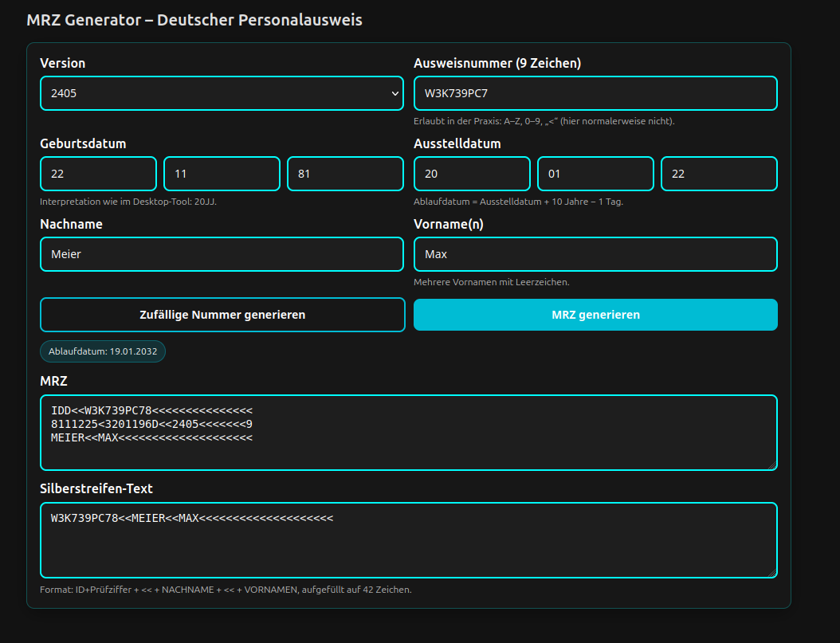Click the Vorname(n) field containing Max

point(595,253)
